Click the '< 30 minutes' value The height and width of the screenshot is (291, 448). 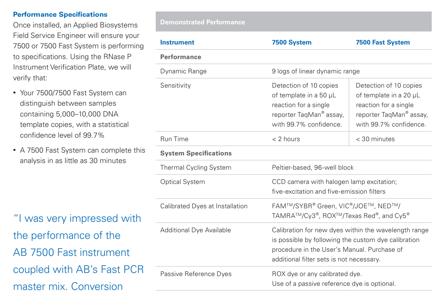pos(375,139)
